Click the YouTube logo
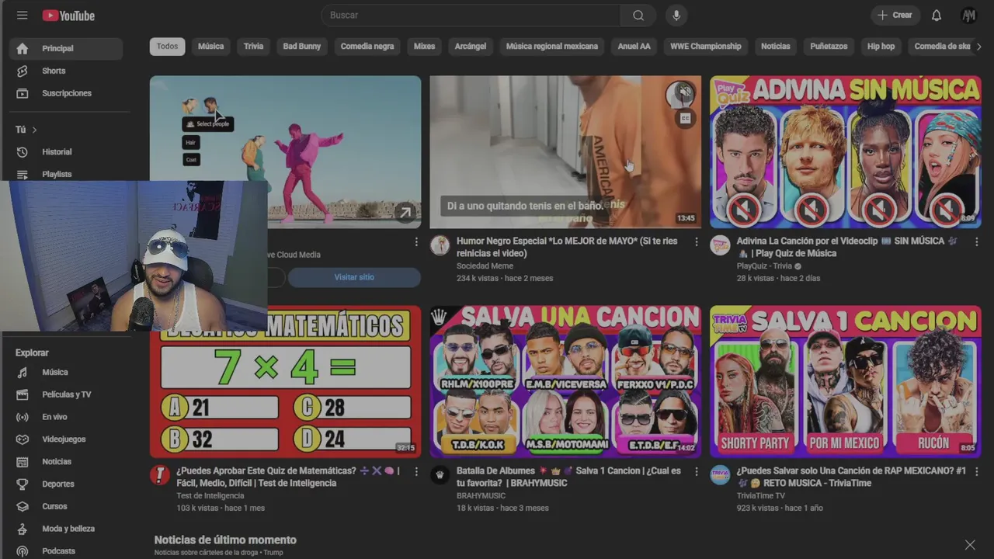 (68, 16)
